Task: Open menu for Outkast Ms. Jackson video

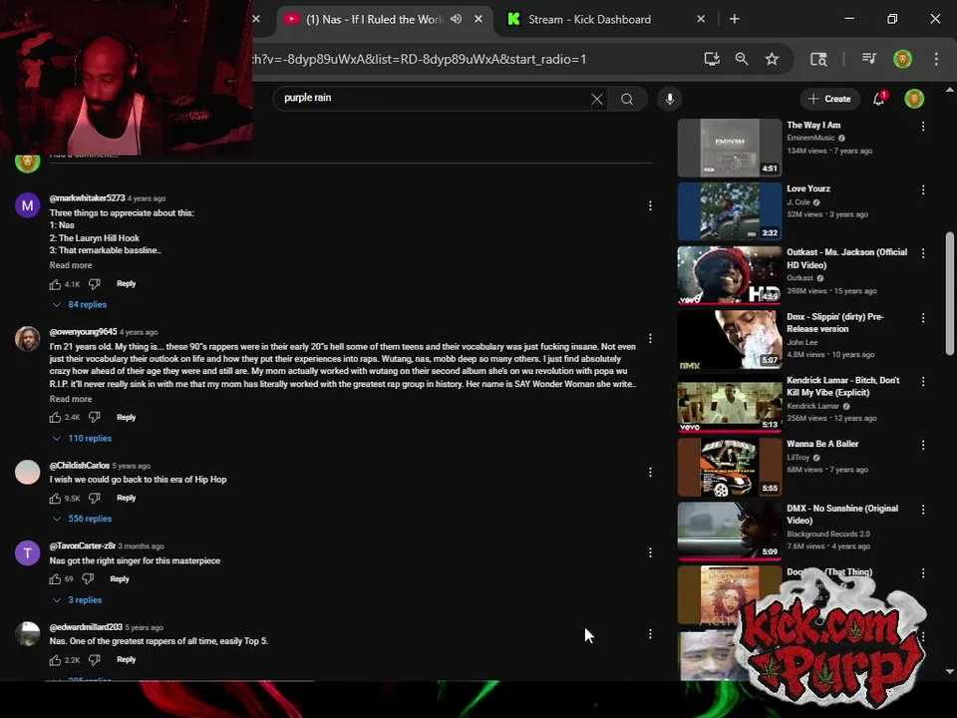Action: click(x=923, y=253)
